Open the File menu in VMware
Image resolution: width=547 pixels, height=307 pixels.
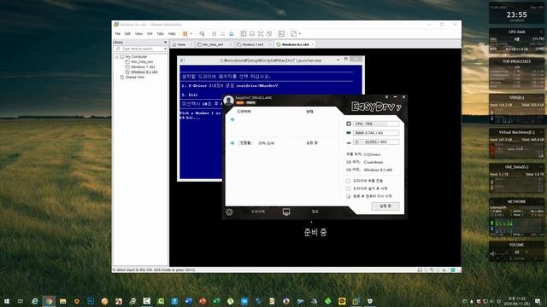[x=118, y=34]
